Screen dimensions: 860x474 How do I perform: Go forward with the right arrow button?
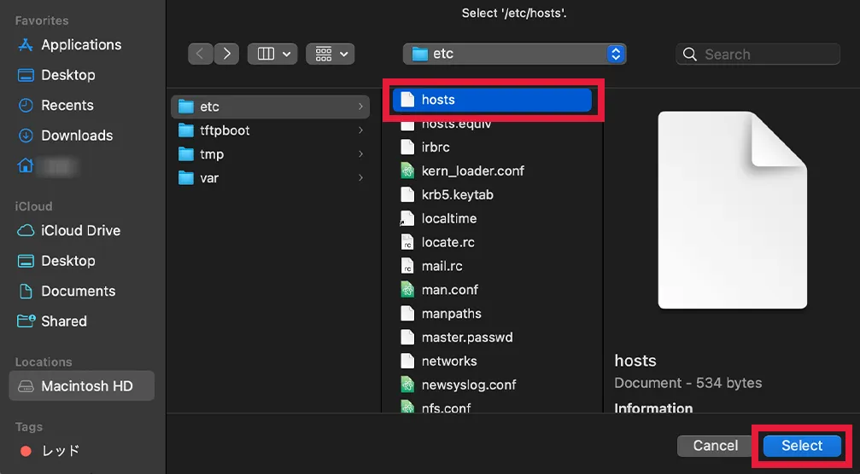pyautogui.click(x=226, y=54)
